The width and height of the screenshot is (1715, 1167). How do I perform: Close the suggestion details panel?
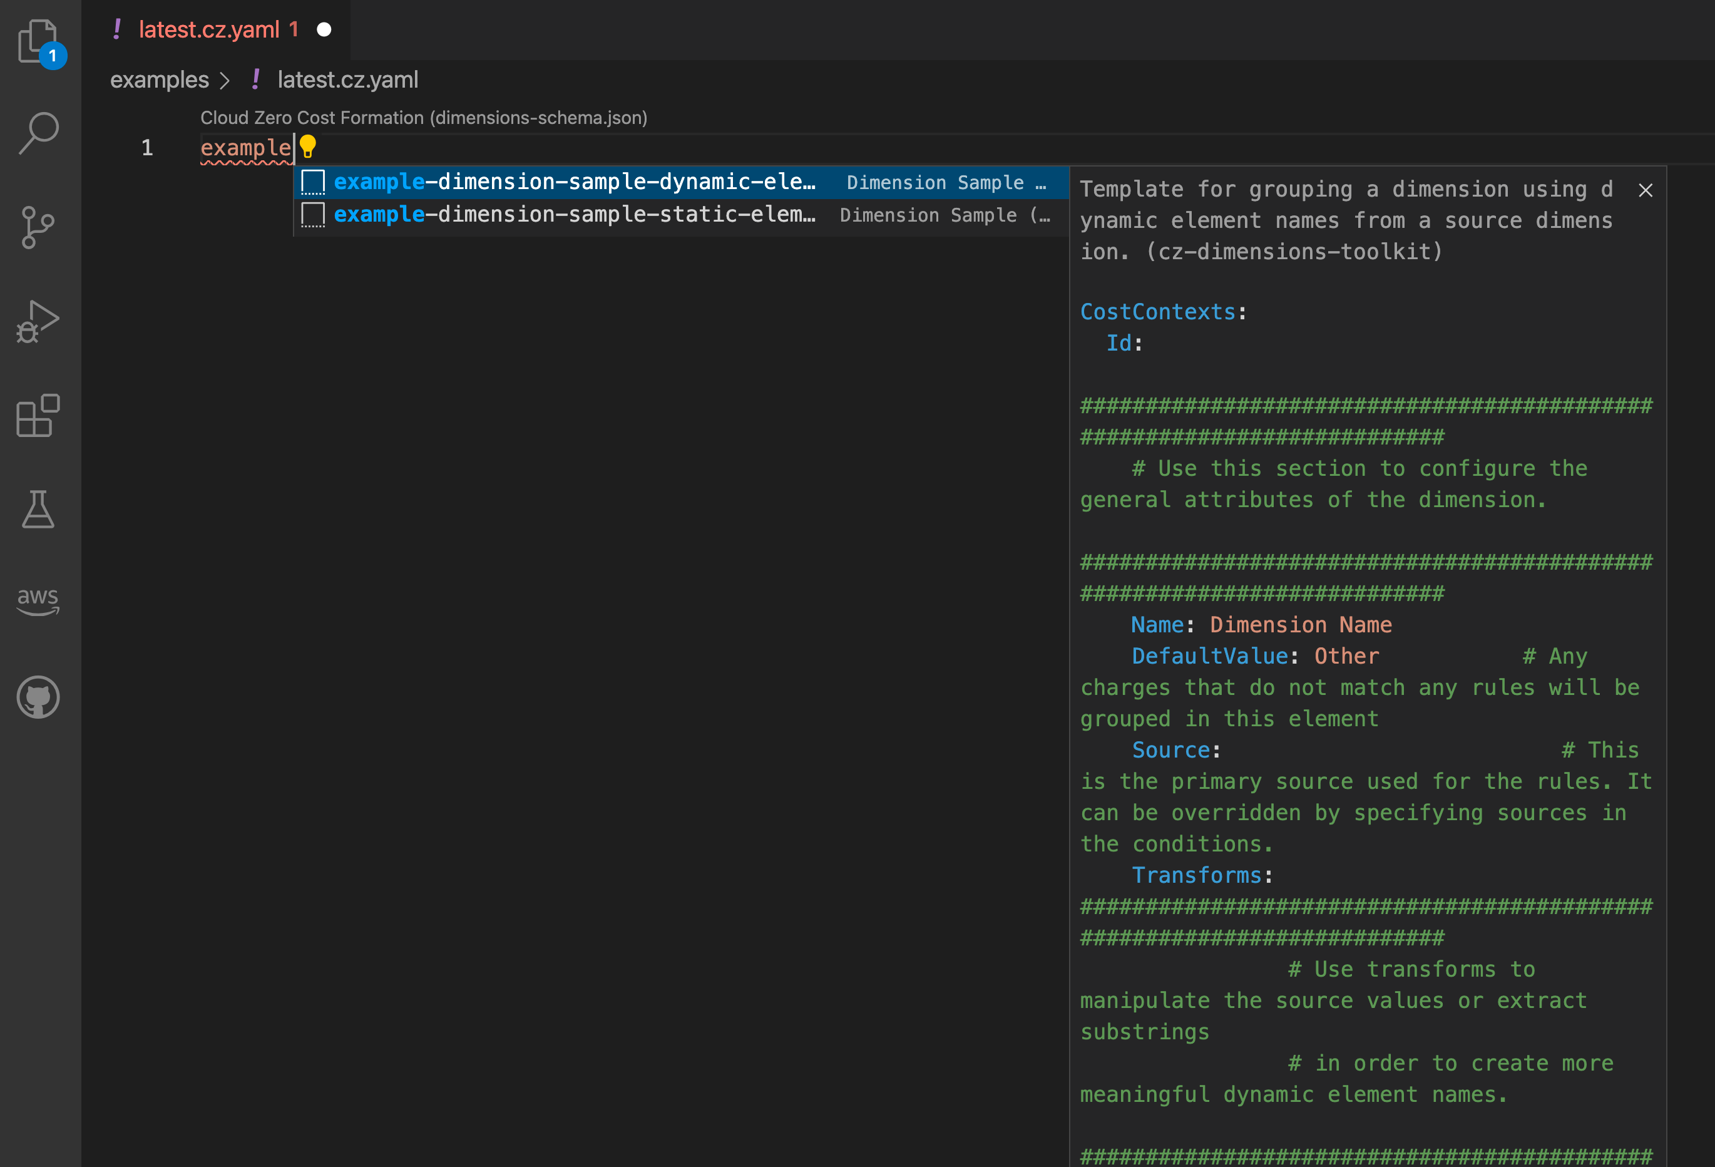pyautogui.click(x=1645, y=190)
